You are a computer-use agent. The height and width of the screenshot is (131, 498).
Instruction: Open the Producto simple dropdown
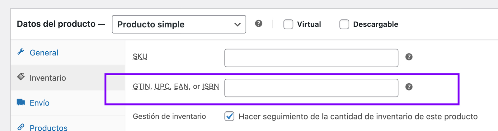pyautogui.click(x=179, y=24)
